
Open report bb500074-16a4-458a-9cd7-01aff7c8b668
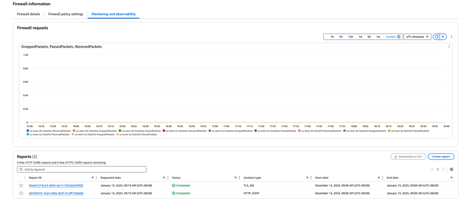point(56,193)
